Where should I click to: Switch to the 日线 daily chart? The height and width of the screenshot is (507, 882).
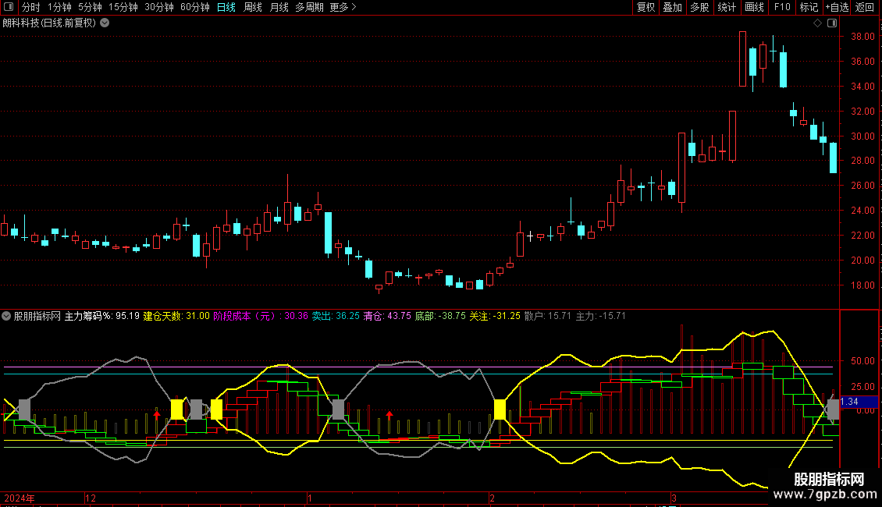(226, 7)
